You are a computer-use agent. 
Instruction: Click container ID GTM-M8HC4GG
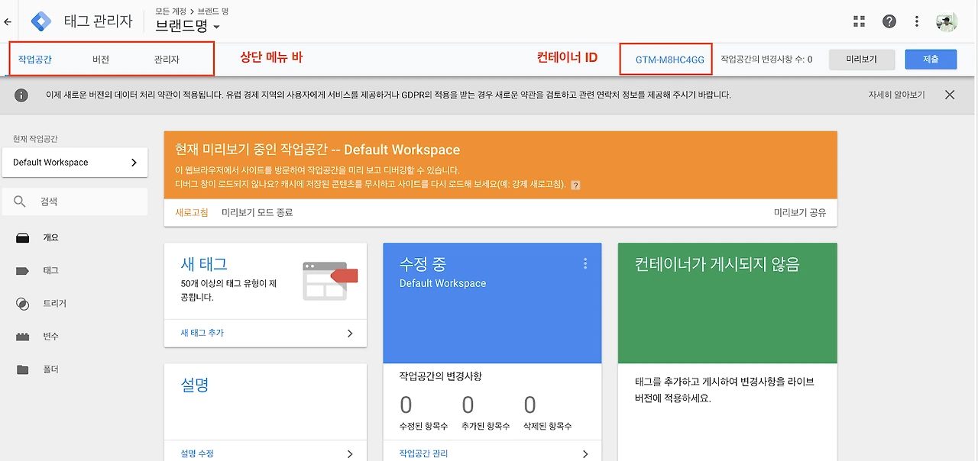[670, 59]
